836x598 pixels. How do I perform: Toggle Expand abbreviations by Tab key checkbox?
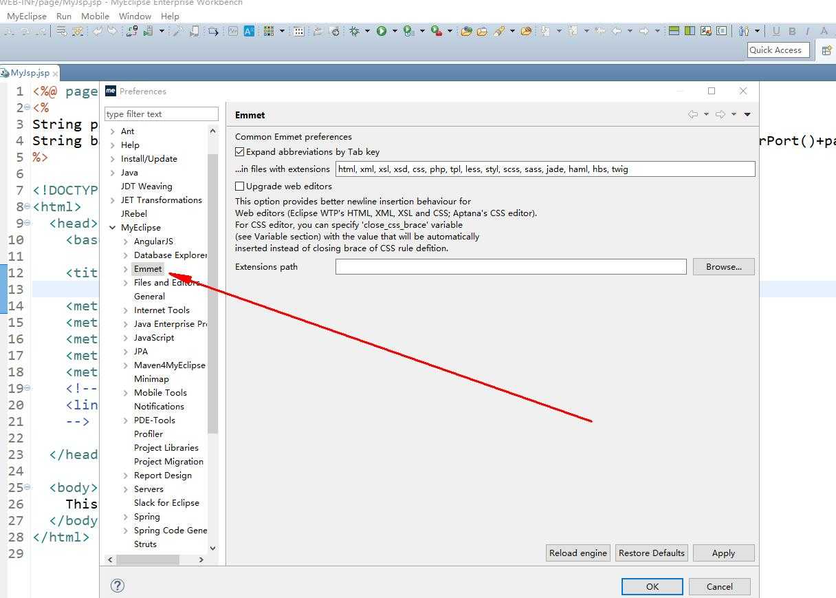tap(239, 151)
